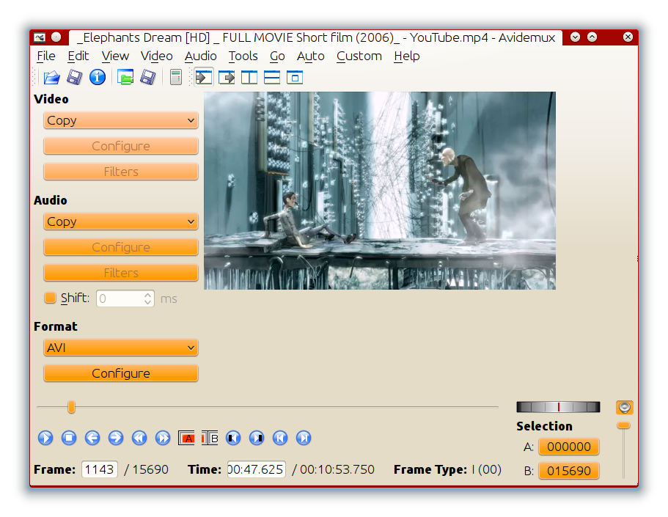Set selection marker B
668x517 pixels.
coord(210,438)
